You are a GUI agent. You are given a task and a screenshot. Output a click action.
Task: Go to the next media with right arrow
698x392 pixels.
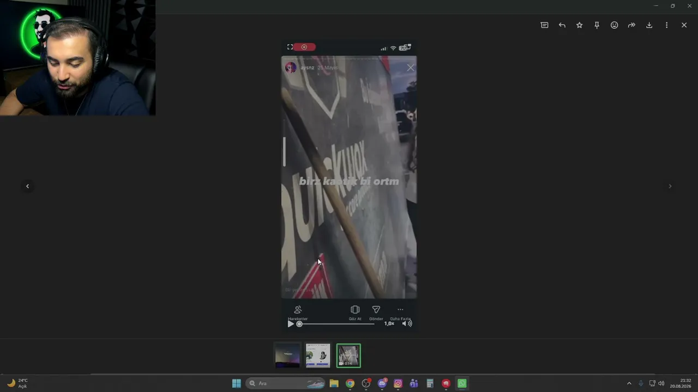click(670, 186)
